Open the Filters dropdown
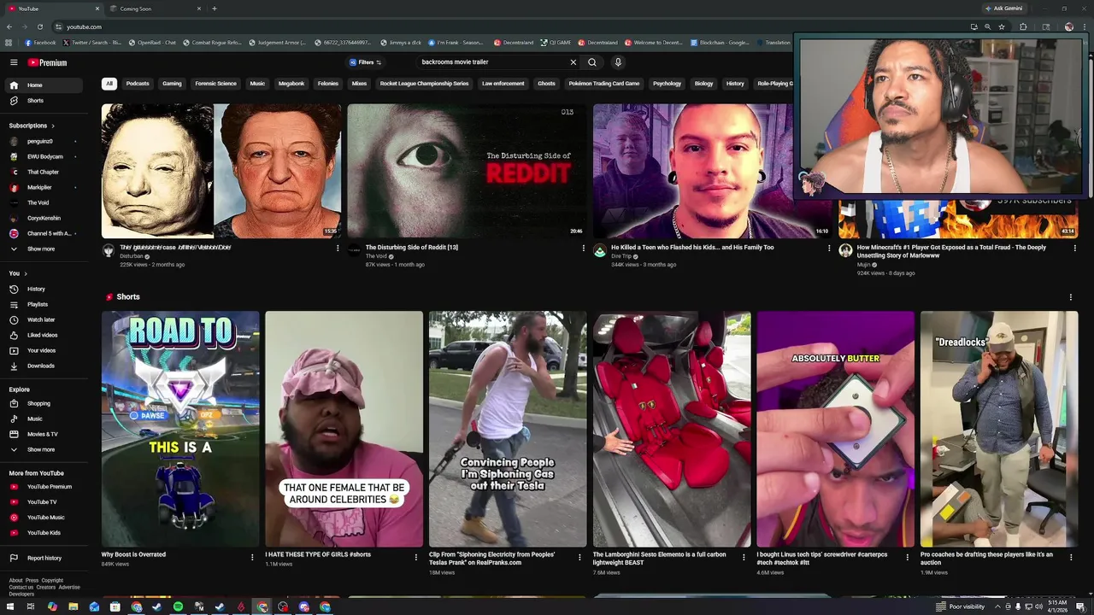The image size is (1094, 615). [365, 62]
